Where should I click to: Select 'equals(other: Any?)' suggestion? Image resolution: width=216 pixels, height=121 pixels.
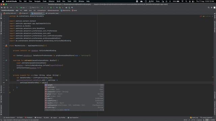(74, 103)
